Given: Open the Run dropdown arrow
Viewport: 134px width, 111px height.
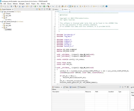Looking at the screenshot, I should coord(46,6).
